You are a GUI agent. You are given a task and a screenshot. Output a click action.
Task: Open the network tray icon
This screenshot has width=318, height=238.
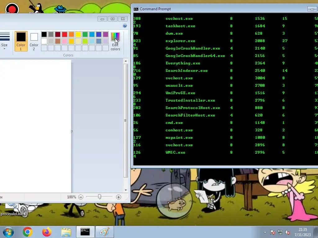click(280, 232)
